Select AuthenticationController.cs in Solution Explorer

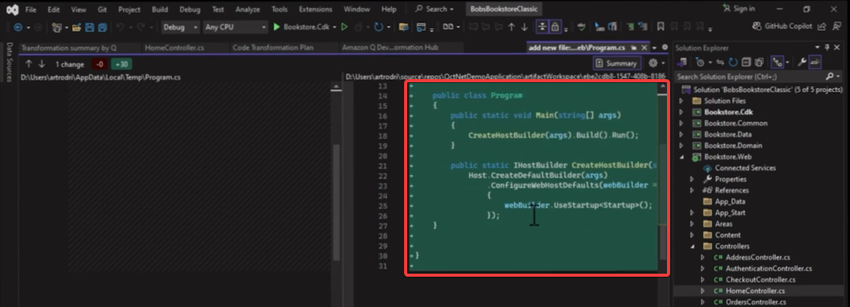768,268
